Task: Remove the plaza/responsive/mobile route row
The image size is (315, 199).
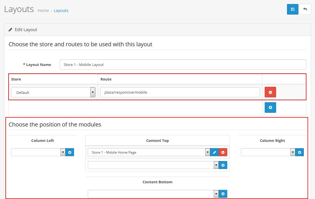Action: point(270,92)
